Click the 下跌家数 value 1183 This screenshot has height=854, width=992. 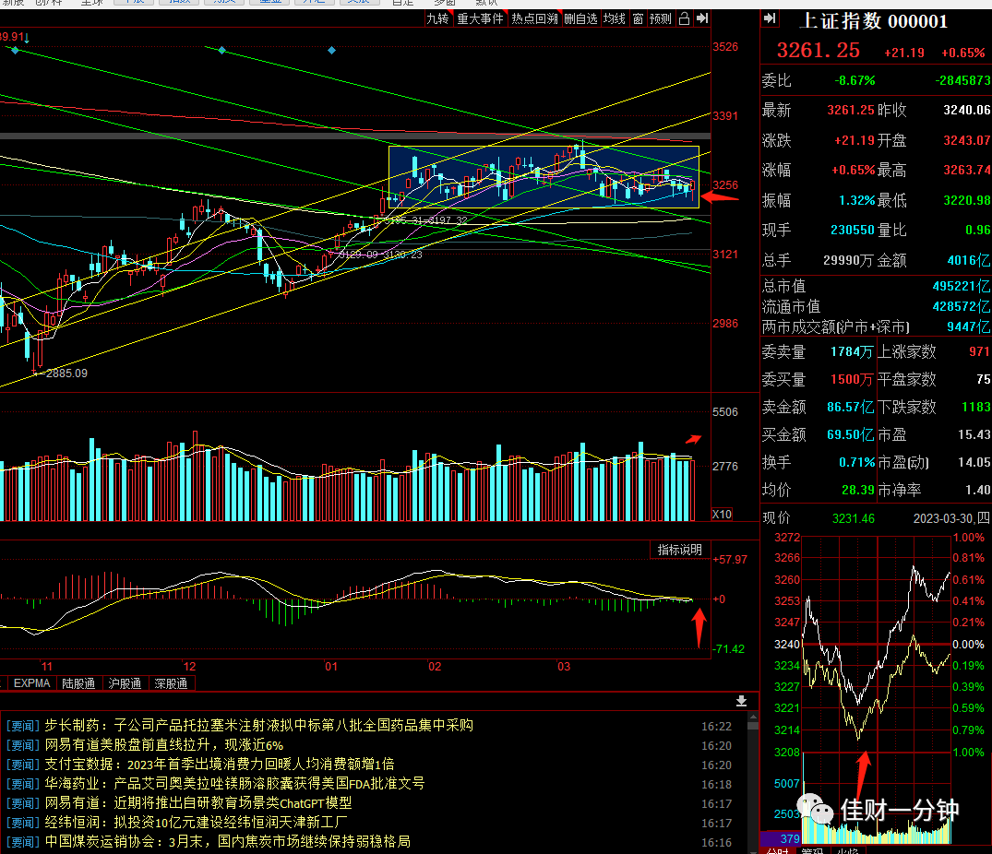(x=975, y=407)
